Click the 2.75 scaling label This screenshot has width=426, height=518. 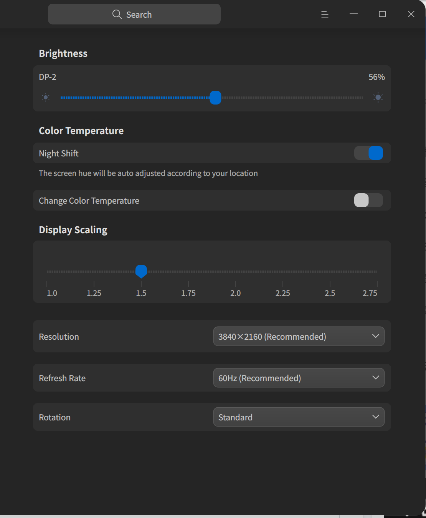tap(370, 293)
